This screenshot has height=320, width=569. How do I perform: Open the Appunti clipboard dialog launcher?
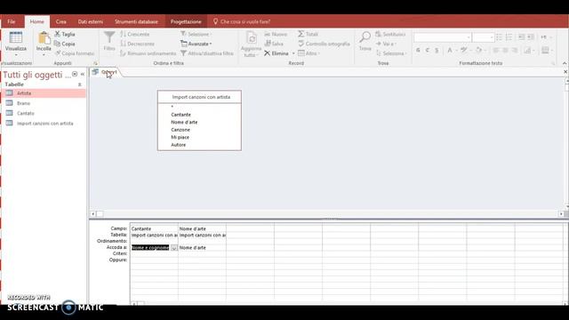click(95, 63)
